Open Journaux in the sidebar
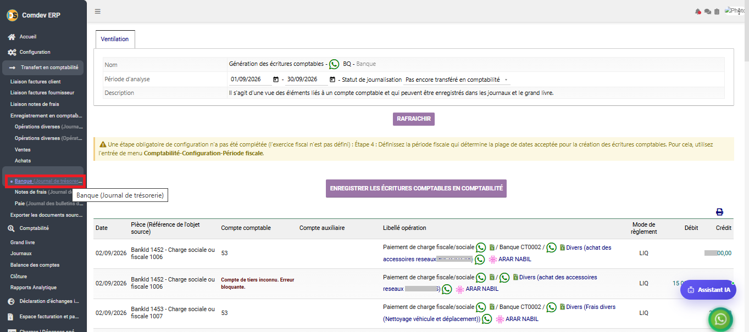 coord(21,254)
